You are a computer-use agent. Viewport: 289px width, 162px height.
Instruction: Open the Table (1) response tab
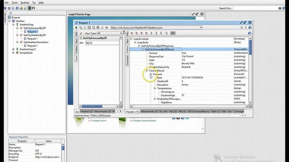215,111
